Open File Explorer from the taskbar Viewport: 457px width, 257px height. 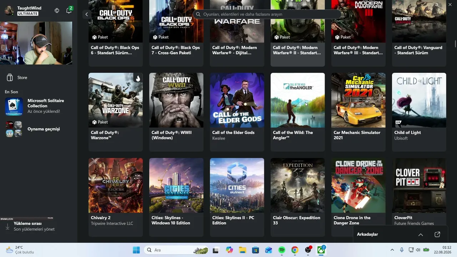(242, 250)
